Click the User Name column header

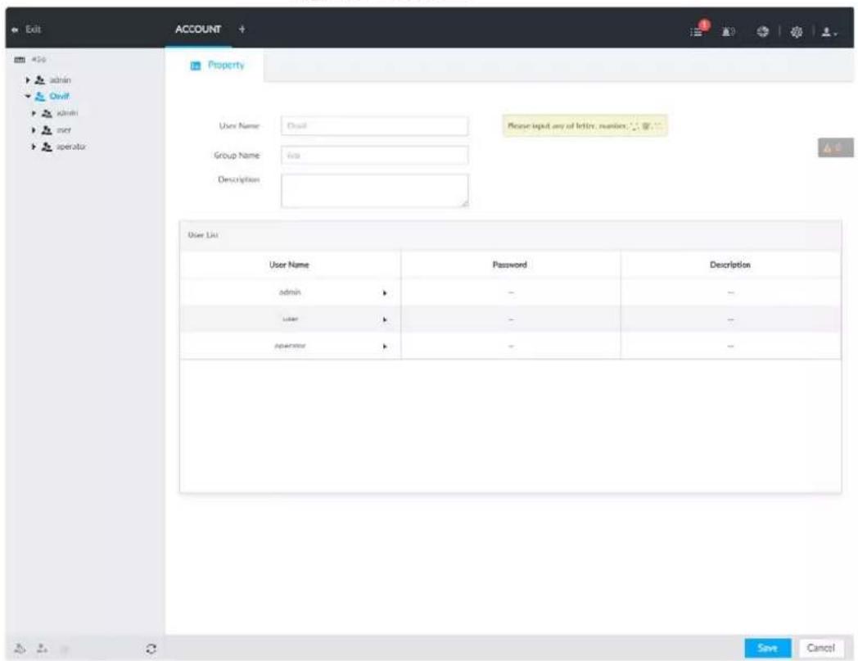(289, 265)
